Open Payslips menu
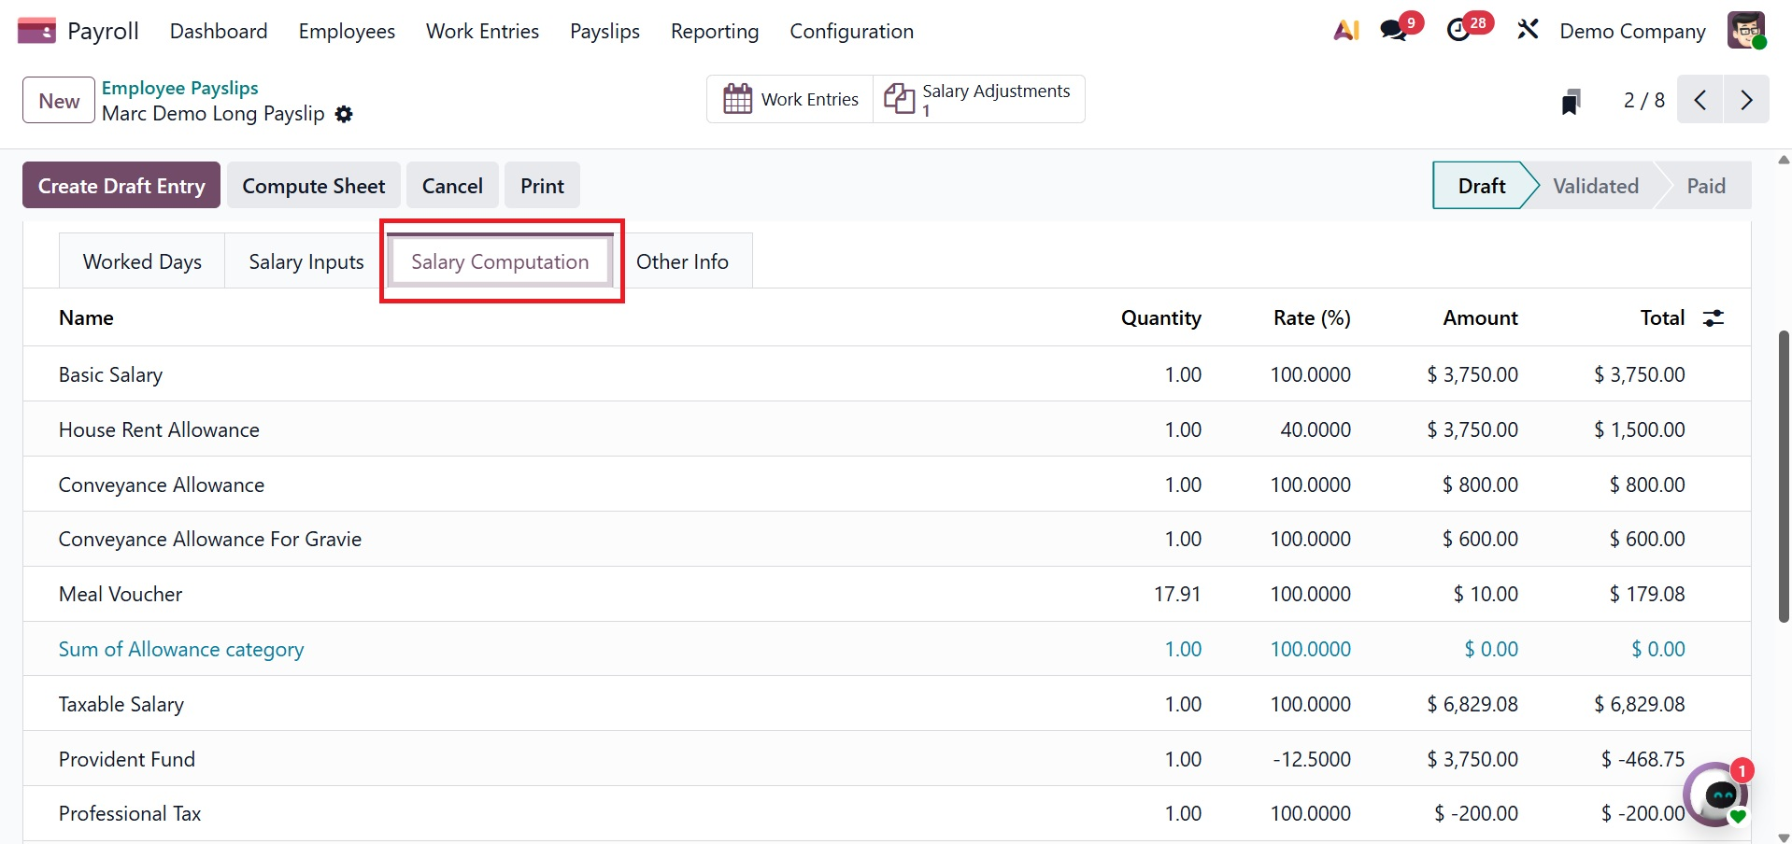This screenshot has height=844, width=1792. [x=604, y=31]
